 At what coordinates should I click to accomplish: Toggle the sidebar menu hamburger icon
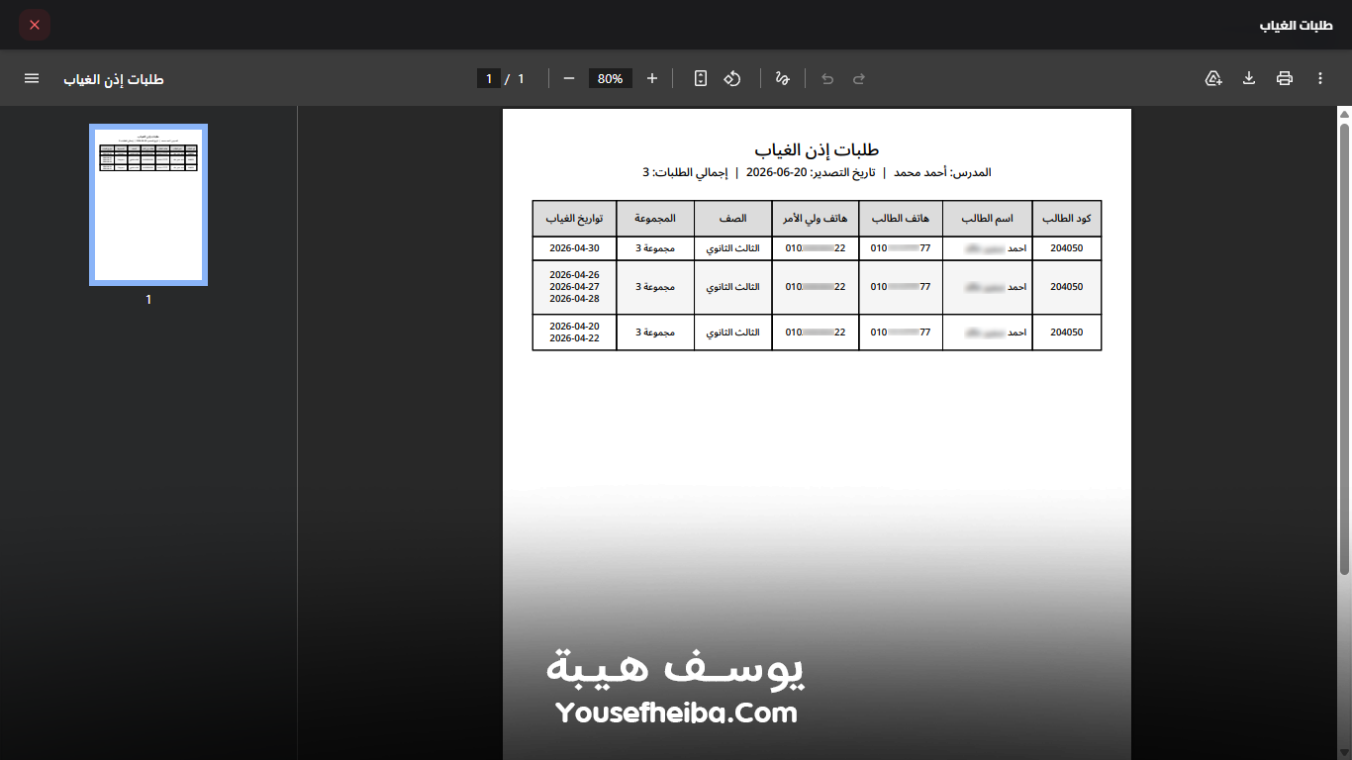point(32,78)
